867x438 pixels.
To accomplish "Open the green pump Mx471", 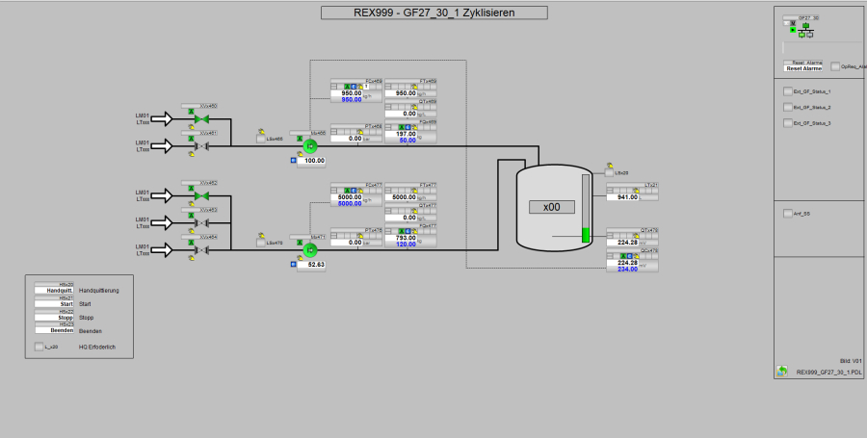I will point(310,250).
